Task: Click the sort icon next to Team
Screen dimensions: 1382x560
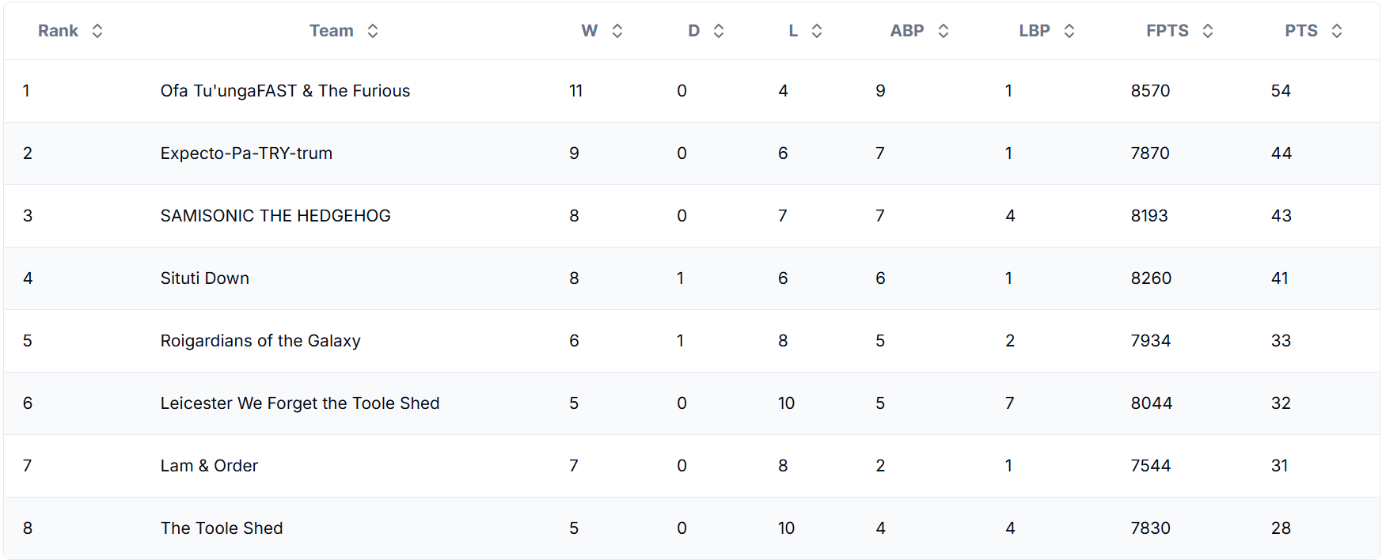Action: click(x=373, y=31)
